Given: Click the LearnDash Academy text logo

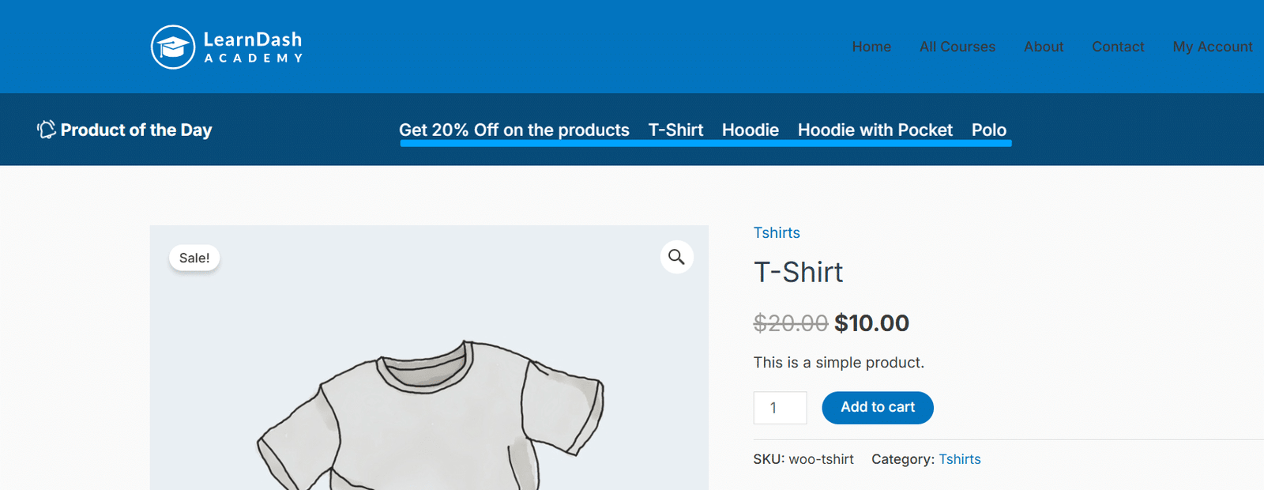Looking at the screenshot, I should click(253, 47).
